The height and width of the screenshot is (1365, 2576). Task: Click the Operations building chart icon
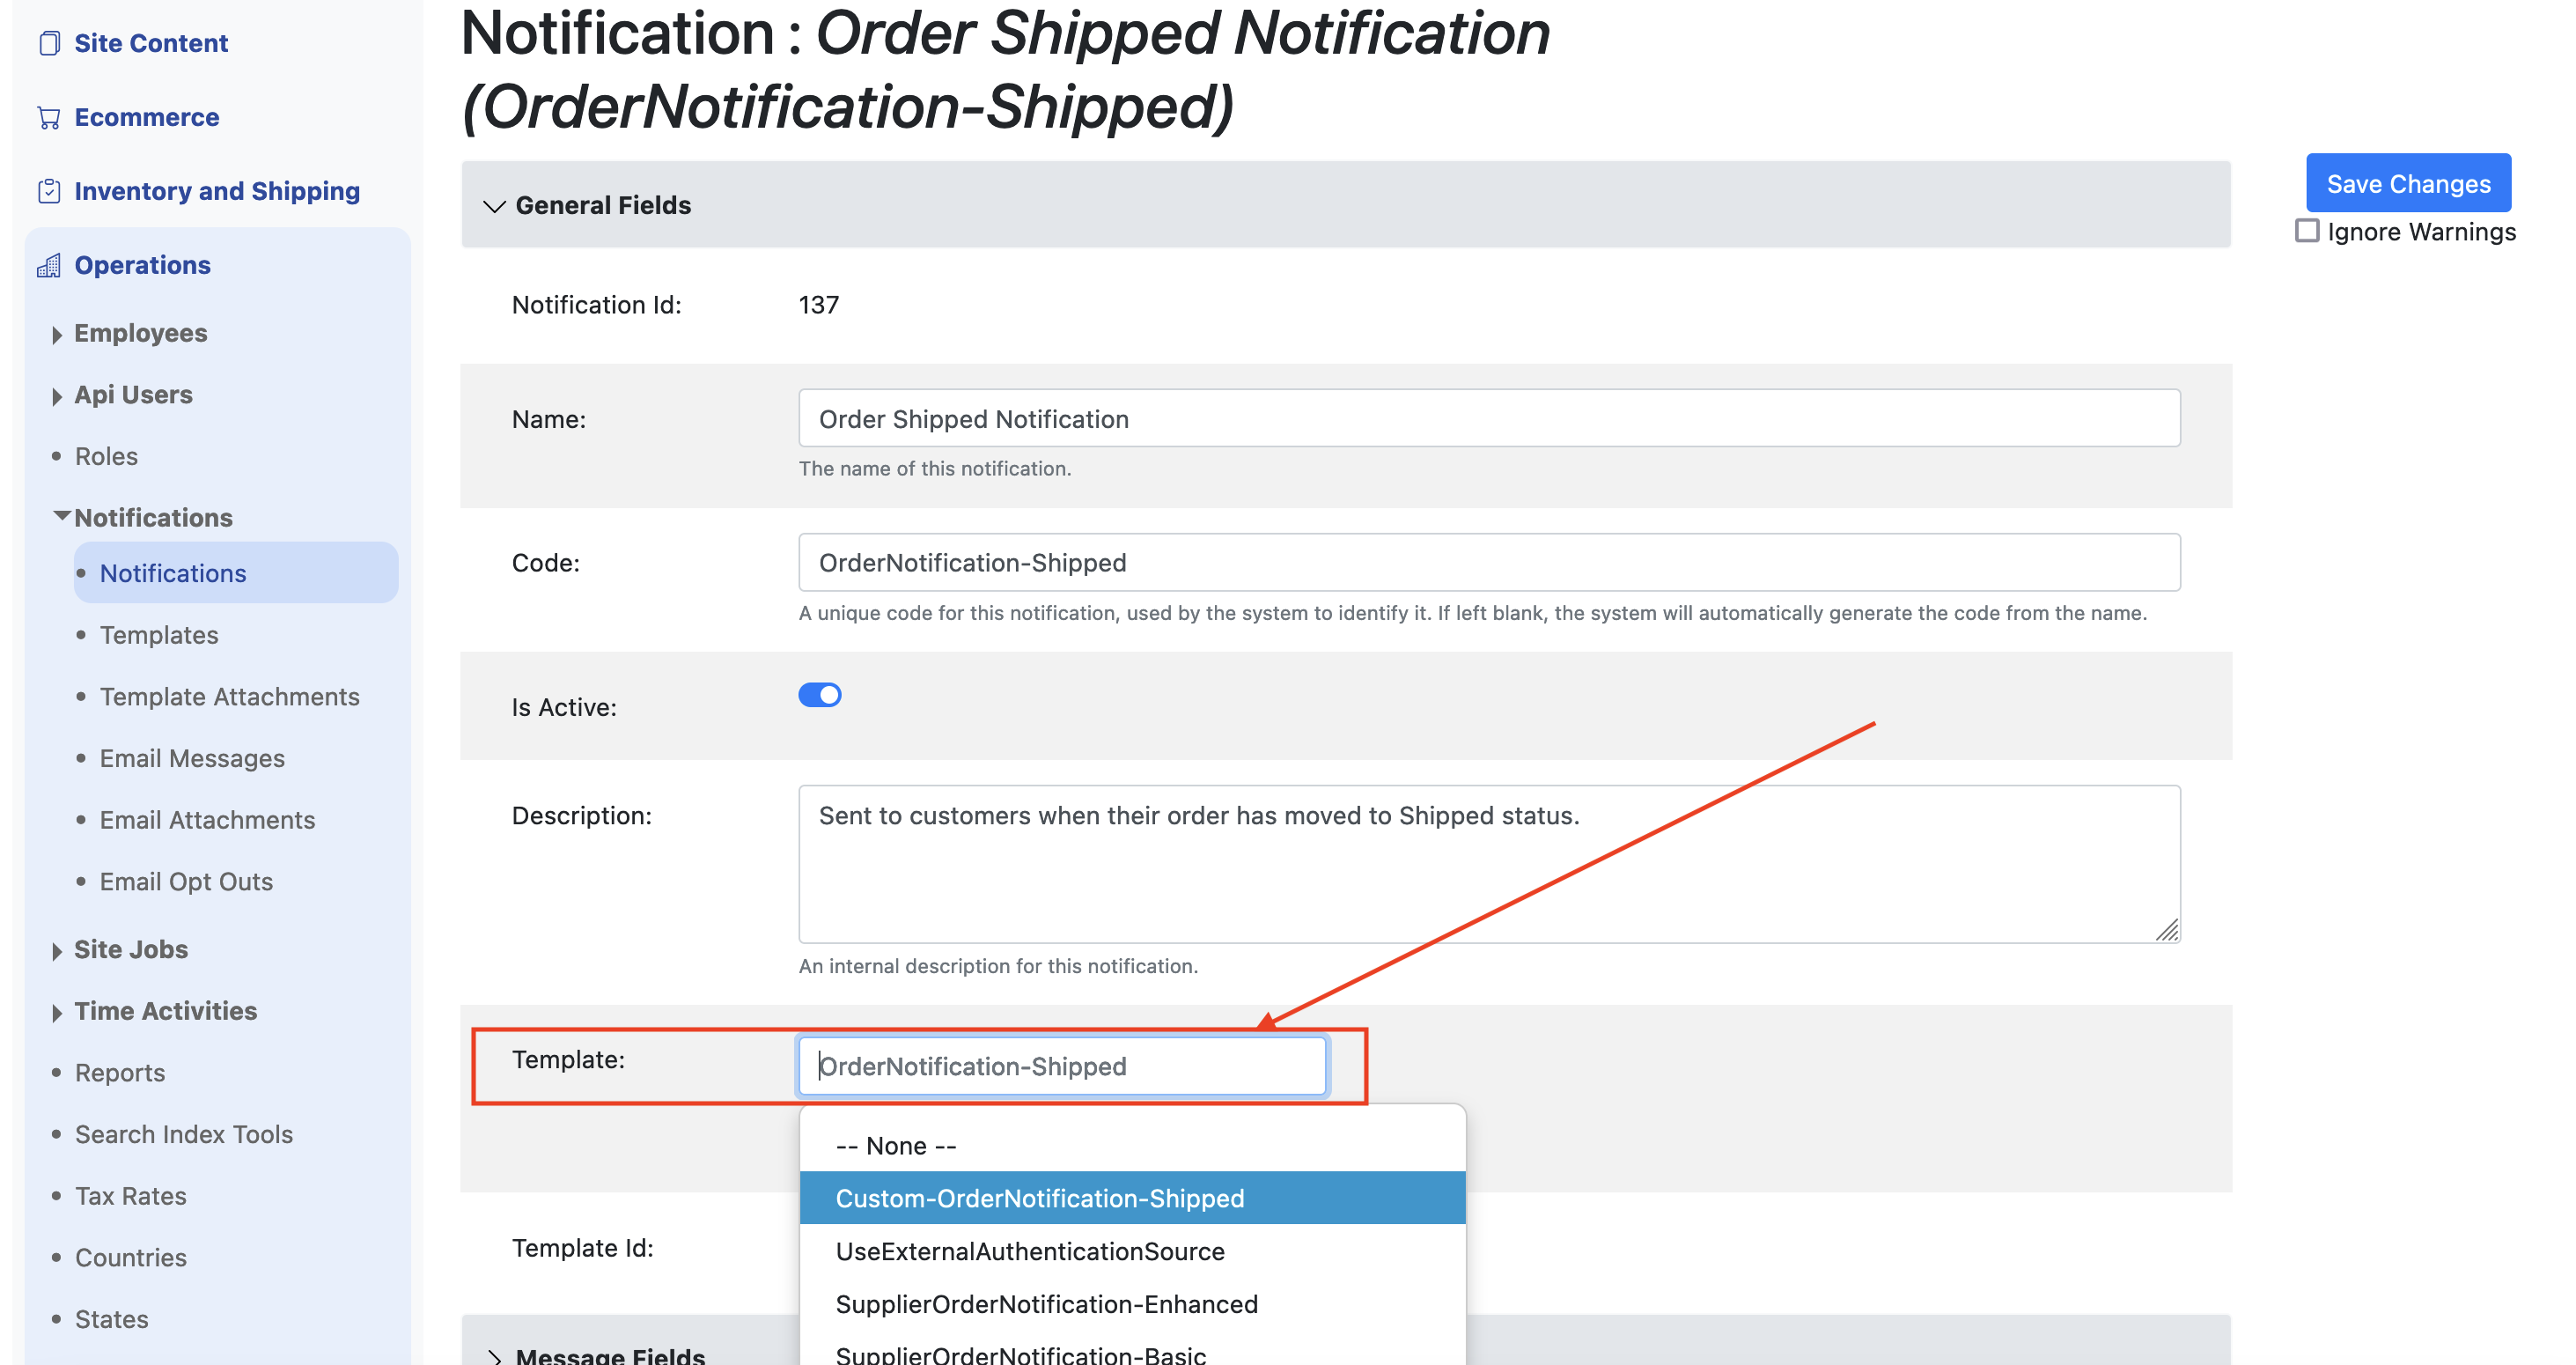[x=49, y=265]
